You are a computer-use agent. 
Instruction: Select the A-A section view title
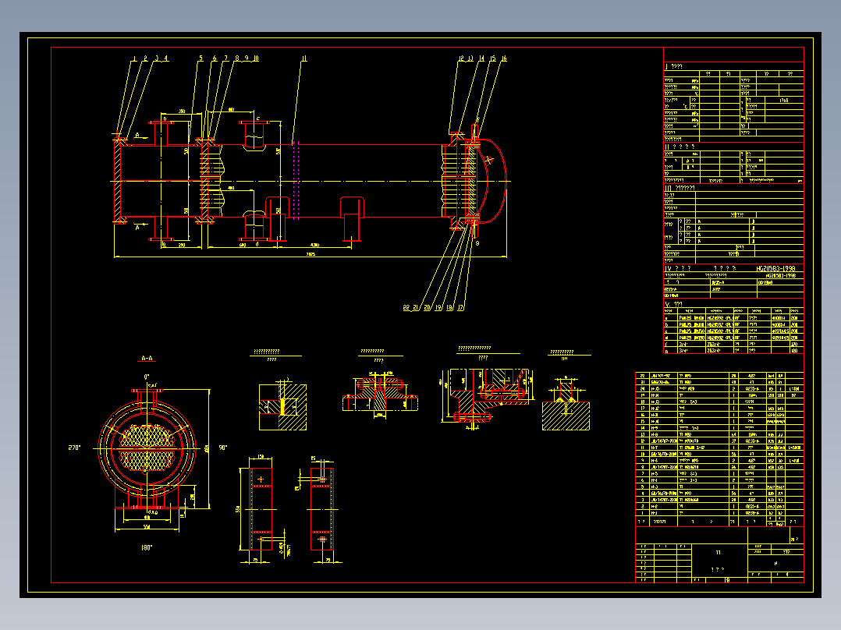point(147,358)
